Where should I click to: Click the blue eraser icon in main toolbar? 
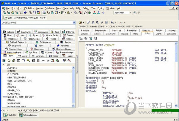tap(25, 13)
